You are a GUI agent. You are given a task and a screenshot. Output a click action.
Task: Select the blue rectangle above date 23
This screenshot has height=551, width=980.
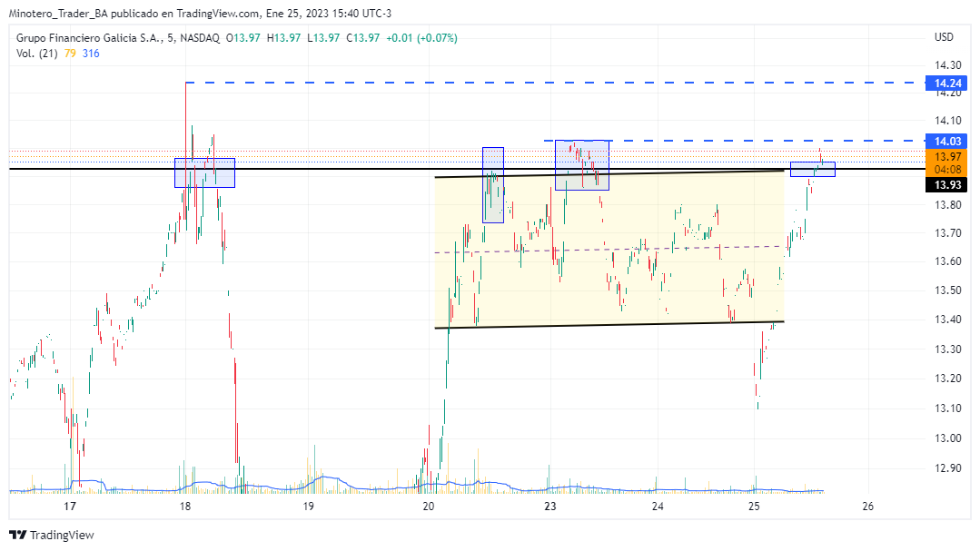click(582, 164)
